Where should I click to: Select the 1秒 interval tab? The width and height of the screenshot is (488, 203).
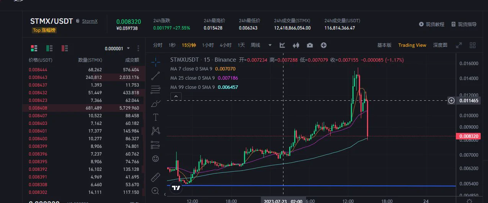click(x=172, y=45)
